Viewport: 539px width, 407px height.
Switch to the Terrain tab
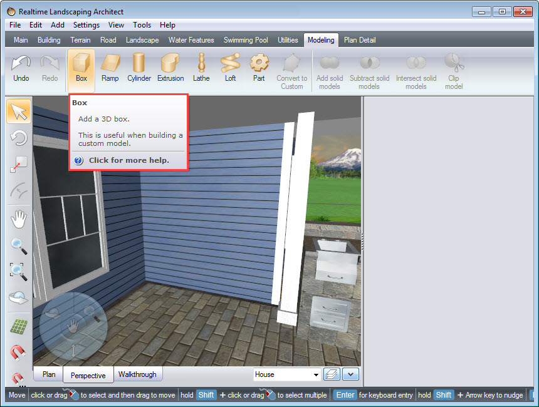[x=80, y=40]
